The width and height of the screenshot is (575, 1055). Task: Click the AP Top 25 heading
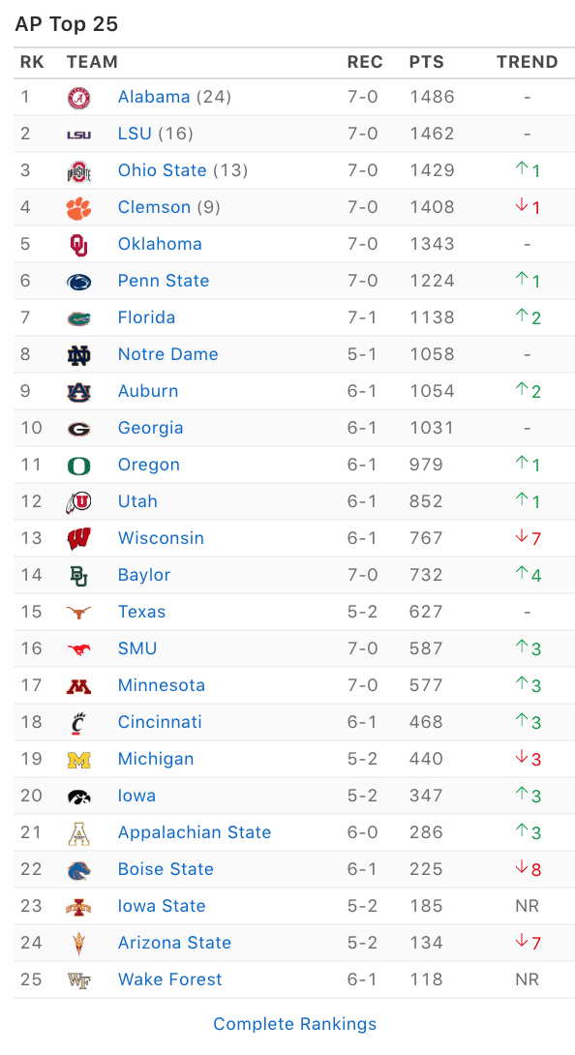tap(67, 24)
